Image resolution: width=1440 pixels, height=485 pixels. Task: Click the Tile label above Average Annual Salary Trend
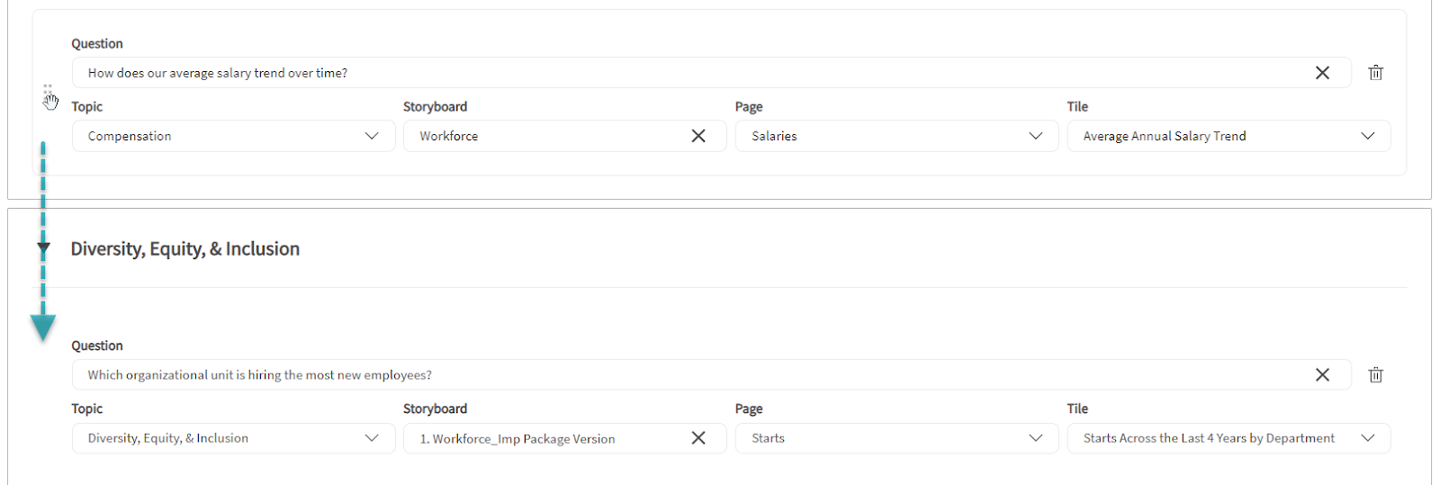[1077, 106]
